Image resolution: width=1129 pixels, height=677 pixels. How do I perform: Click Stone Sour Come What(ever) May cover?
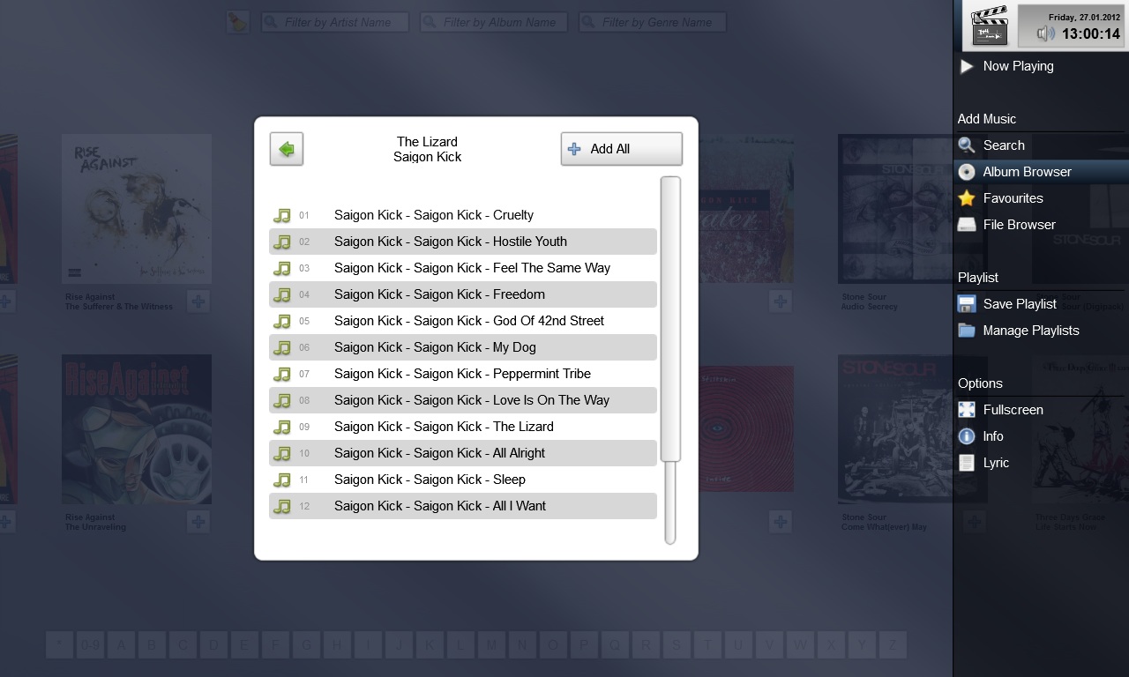(x=913, y=429)
